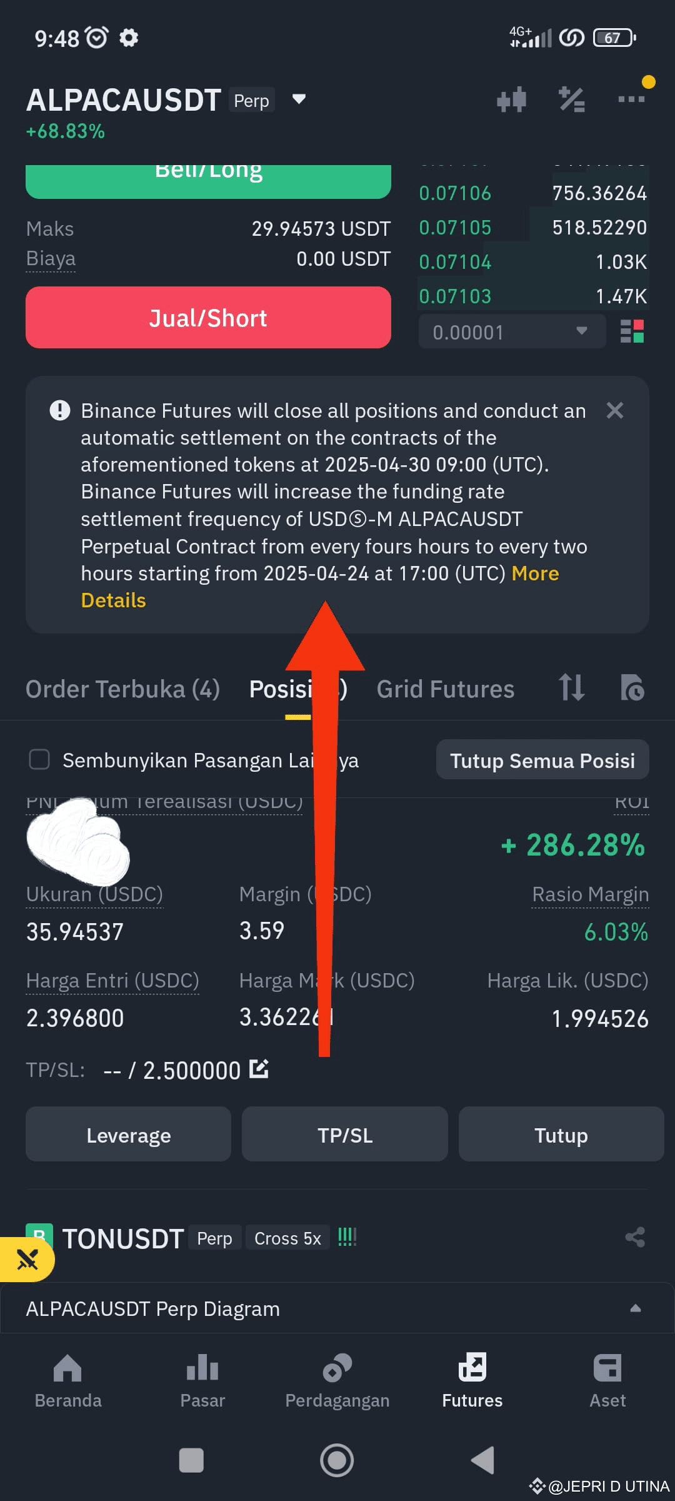Tick the Sembunyikan Pasangan Lainnya checkbox
Viewport: 675px width, 1501px height.
pyautogui.click(x=39, y=759)
